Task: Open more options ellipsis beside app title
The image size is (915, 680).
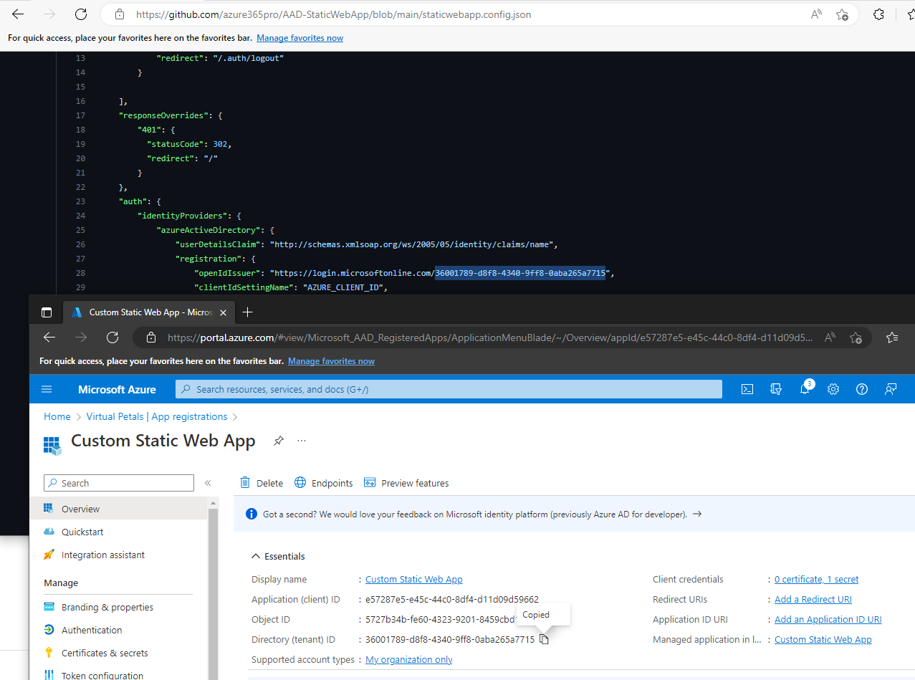Action: [x=302, y=441]
